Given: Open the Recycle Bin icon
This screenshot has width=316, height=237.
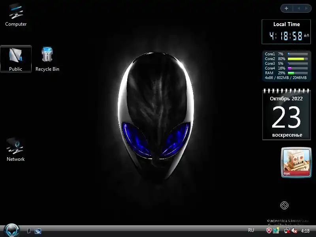Looking at the screenshot, I should [47, 59].
